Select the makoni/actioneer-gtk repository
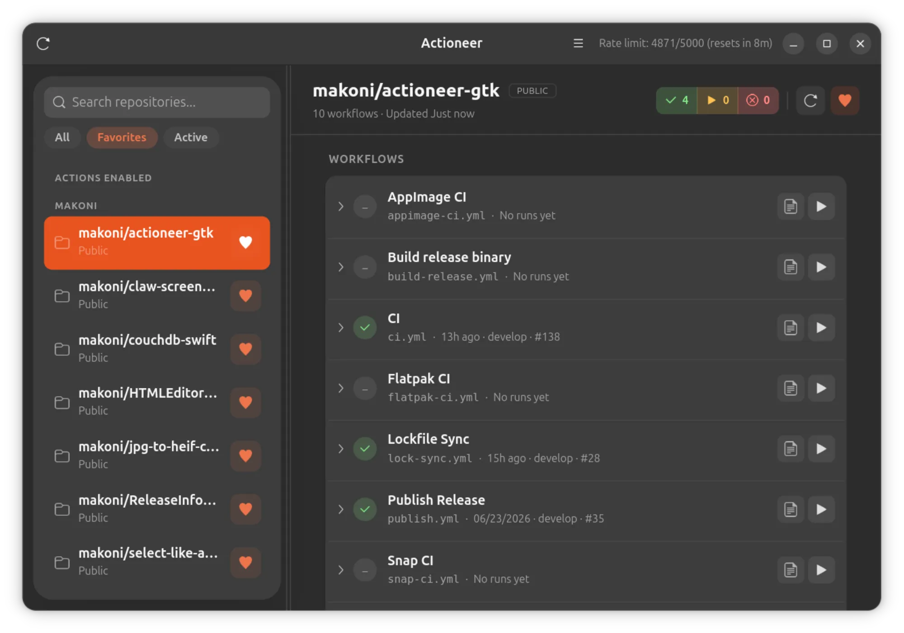Image resolution: width=904 pixels, height=633 pixels. tap(157, 243)
